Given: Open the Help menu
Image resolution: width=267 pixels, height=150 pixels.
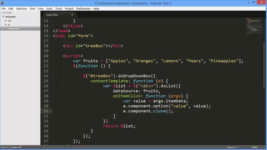Looking at the screenshot, I should [x=96, y=9].
